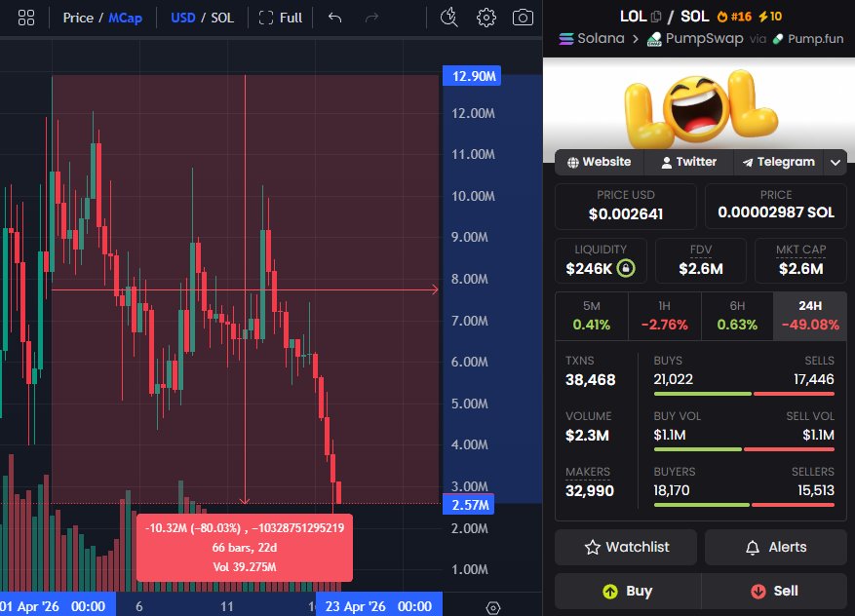Switch chart to MCap mode

[x=126, y=18]
